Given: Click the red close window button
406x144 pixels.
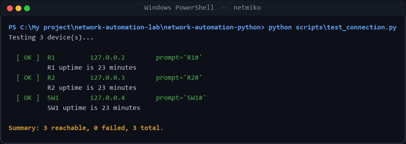Looking at the screenshot, I should click(10, 8).
